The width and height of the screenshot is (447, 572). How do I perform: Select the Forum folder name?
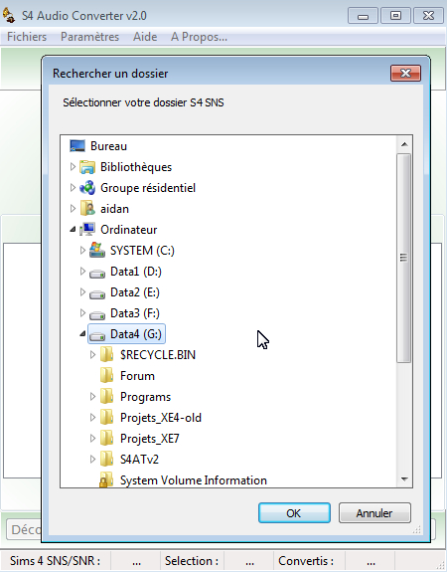(x=137, y=376)
